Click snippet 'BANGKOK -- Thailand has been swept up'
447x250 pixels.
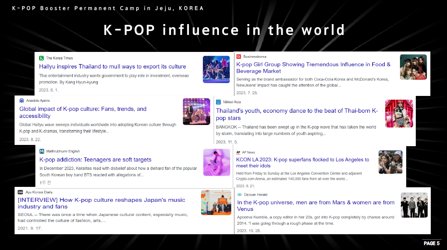pyautogui.click(x=296, y=130)
